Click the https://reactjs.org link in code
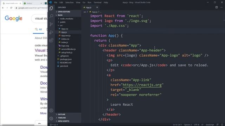The width and height of the screenshot is (225, 126). click(x=142, y=85)
